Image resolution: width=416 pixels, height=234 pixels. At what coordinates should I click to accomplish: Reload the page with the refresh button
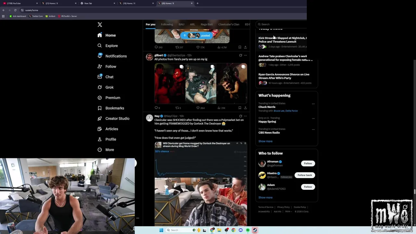[x=15, y=10]
